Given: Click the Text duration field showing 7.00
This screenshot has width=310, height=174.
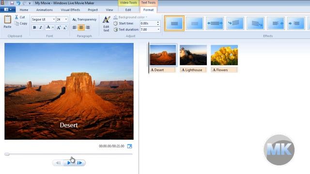Looking at the screenshot, I should coord(148,29).
